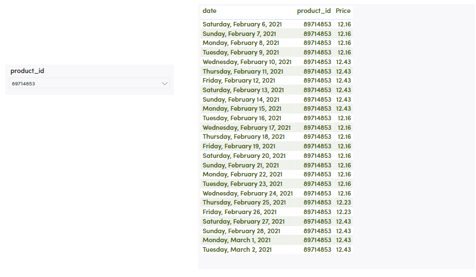
Task: Click product id 89714853 in February 6 row
Action: click(x=317, y=24)
